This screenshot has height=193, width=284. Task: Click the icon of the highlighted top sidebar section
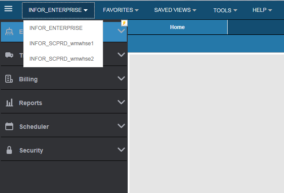coord(9,31)
